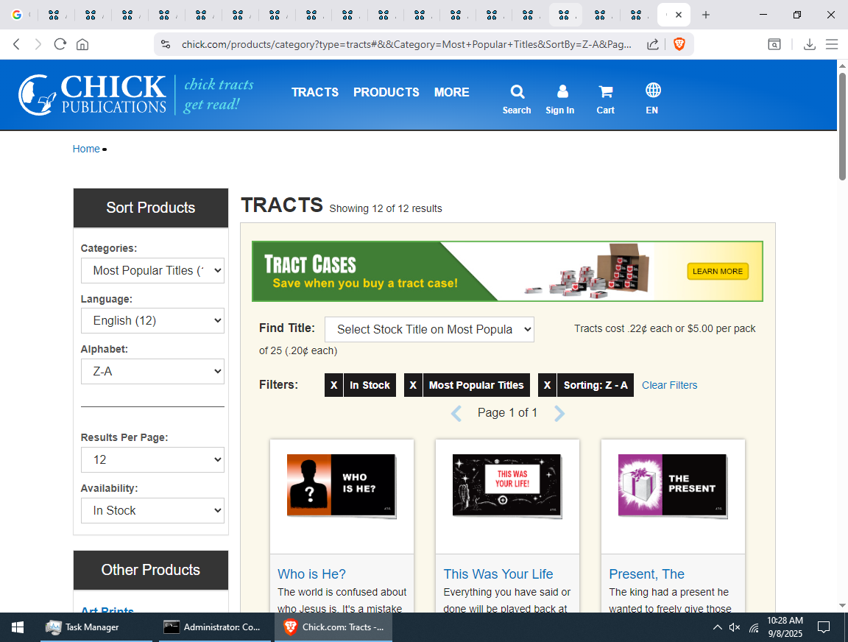Open the MORE navigation menu
This screenshot has width=848, height=642.
[x=451, y=93]
